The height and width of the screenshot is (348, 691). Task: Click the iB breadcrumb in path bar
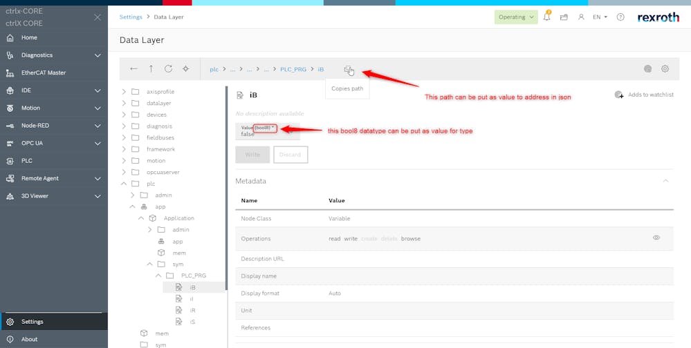click(321, 70)
